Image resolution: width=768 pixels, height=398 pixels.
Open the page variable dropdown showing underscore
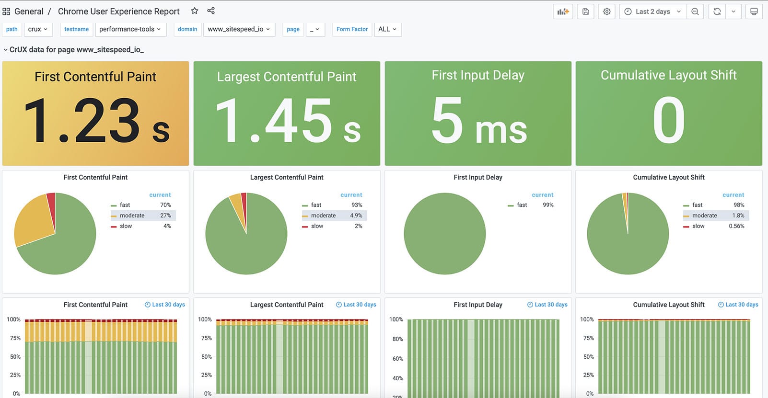(315, 29)
